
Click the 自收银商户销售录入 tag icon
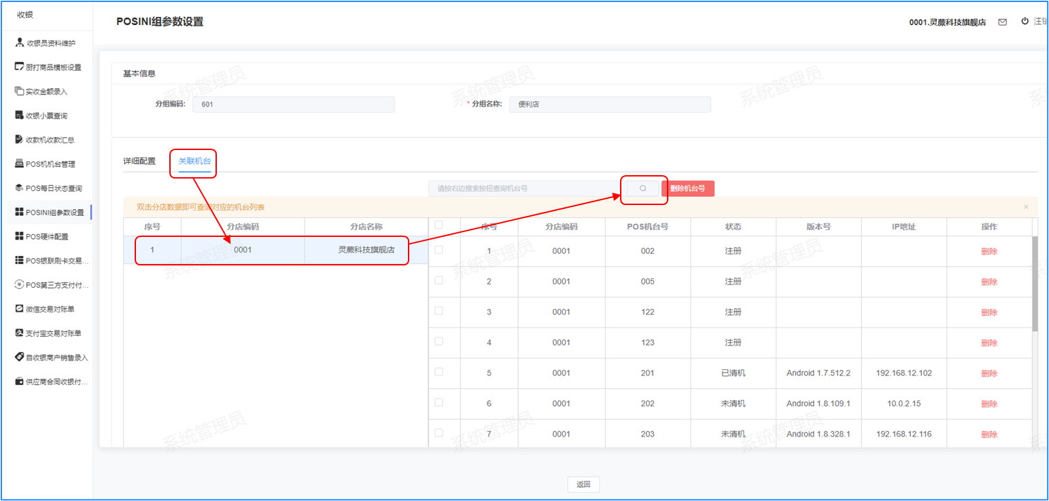tap(20, 356)
